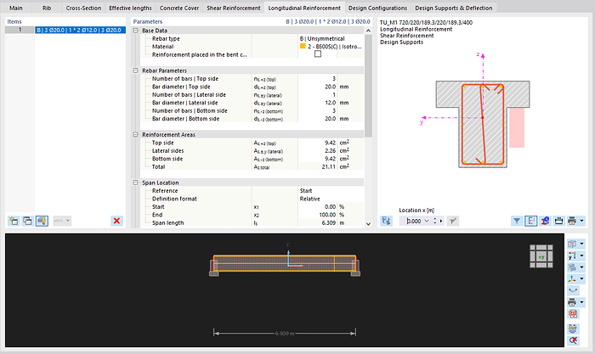Screen dimensions: 595x354
Task: Click top side bar diameter value 20.0
Action: (x=330, y=87)
